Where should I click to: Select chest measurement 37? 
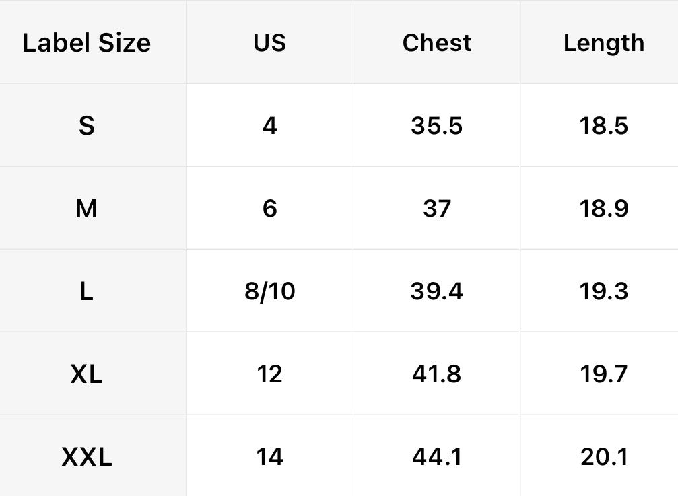coord(436,209)
